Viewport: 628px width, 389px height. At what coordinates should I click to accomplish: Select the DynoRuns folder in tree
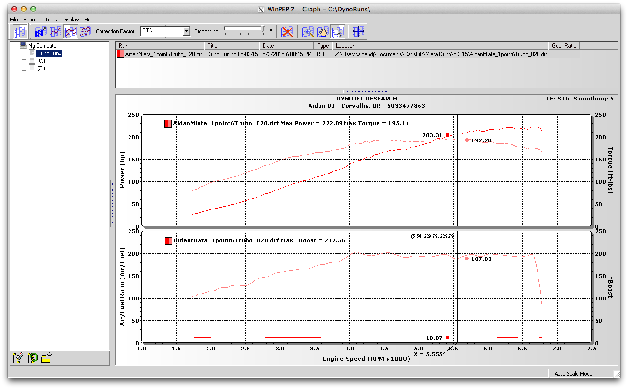[49, 53]
